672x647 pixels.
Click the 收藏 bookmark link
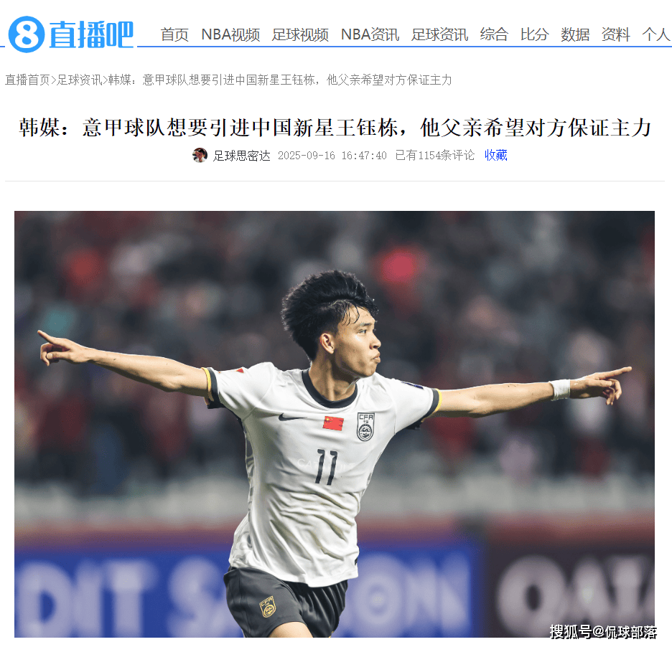496,155
